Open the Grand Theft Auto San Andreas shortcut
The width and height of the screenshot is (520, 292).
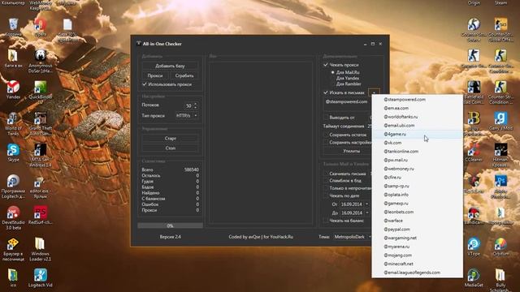(41, 124)
